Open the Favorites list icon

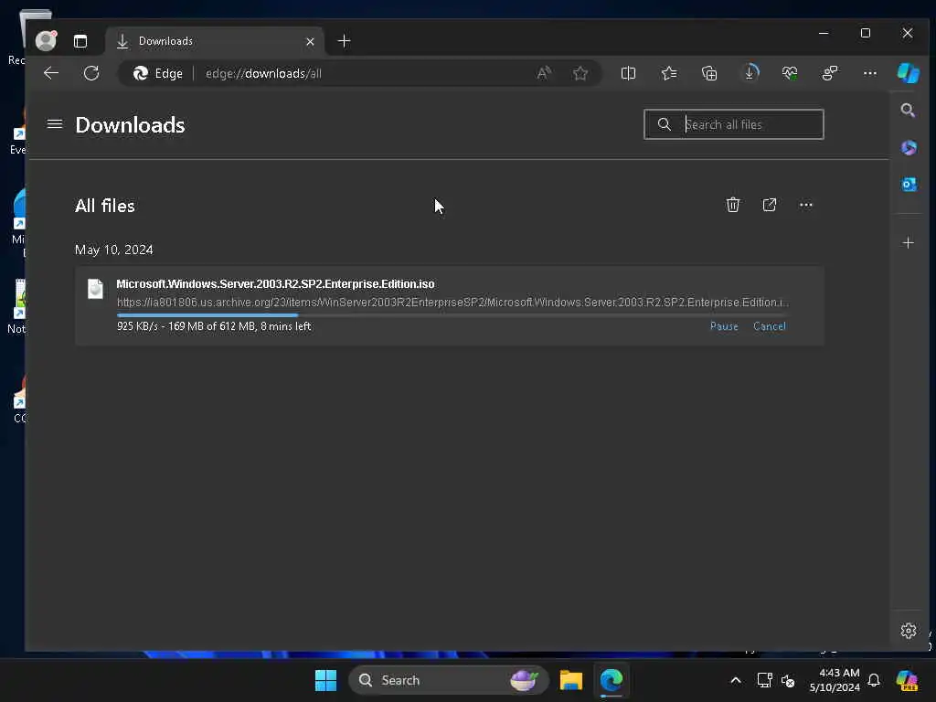668,73
